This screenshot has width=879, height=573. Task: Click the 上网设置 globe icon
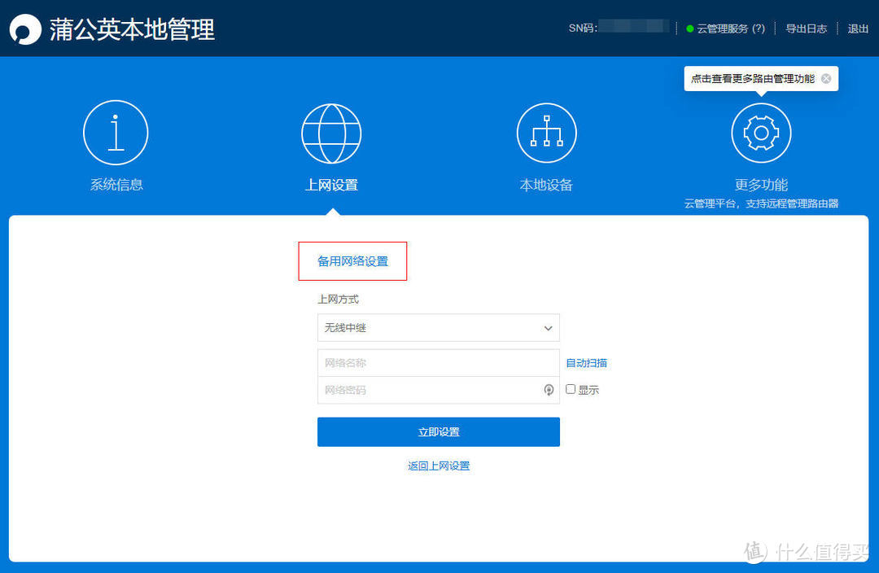tap(330, 133)
